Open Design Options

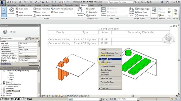103,12
